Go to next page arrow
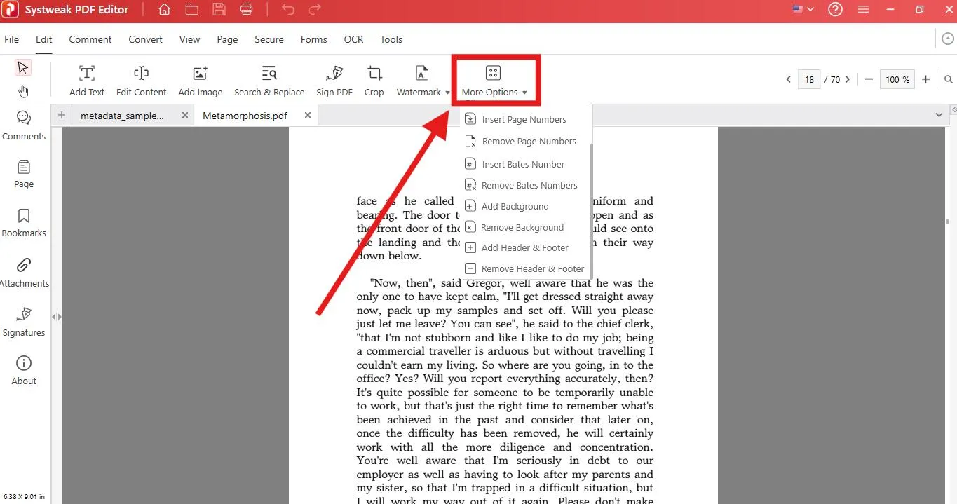Image resolution: width=957 pixels, height=504 pixels. coord(848,80)
